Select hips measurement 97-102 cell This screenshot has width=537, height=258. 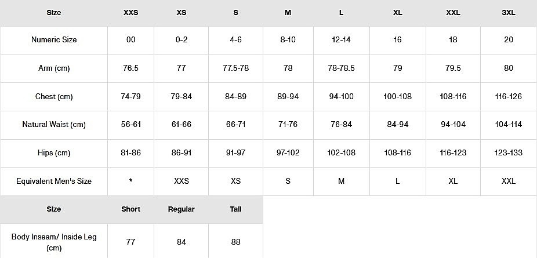coord(288,153)
